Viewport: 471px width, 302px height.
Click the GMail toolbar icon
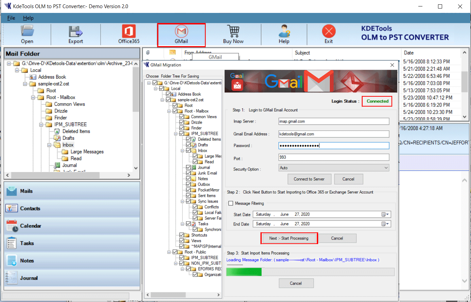pos(181,31)
